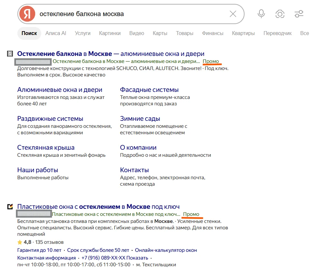Open the 135 отзывов reviews
The image size is (326, 274).
click(x=49, y=242)
